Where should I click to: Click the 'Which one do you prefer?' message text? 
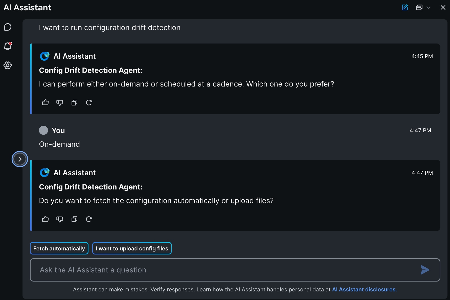(x=290, y=84)
